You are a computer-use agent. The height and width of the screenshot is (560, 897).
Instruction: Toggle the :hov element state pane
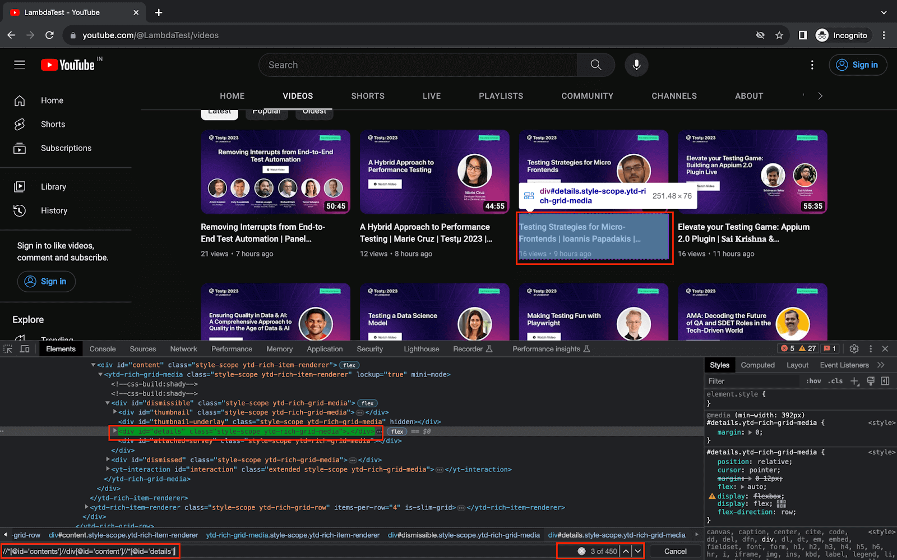pos(813,380)
